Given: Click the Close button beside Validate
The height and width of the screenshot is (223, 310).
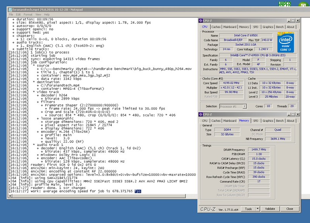Looking at the screenshot, I should coord(289,209).
